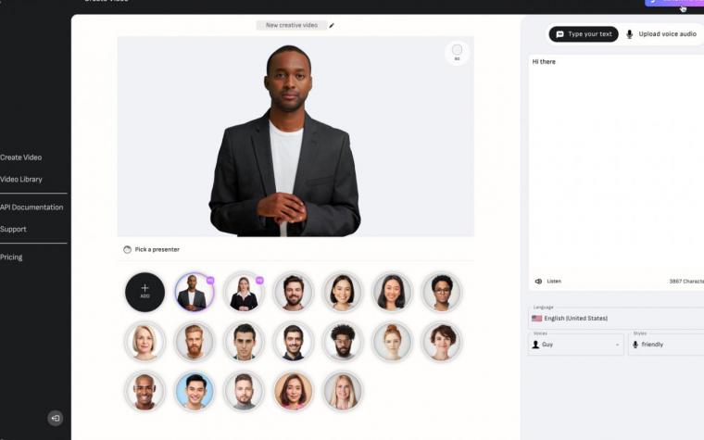704x440 pixels.
Task: Open API Documentation link
Action: pyautogui.click(x=31, y=207)
